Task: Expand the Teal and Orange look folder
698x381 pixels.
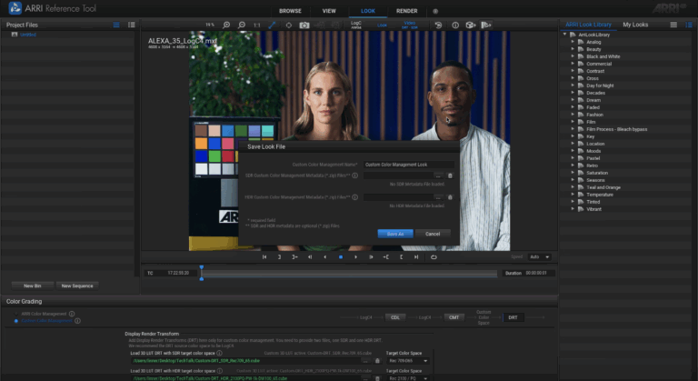Action: point(573,187)
